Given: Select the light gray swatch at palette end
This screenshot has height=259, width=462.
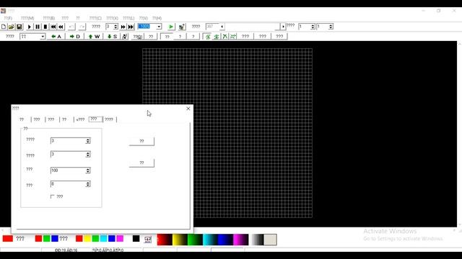Looking at the screenshot, I should click(x=270, y=240).
